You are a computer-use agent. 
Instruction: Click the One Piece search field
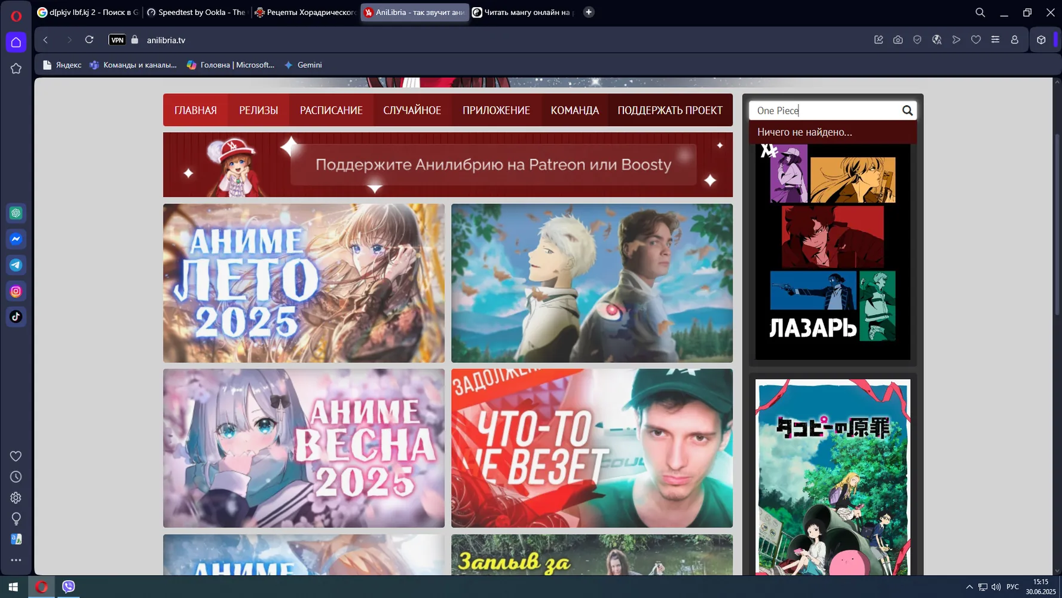(825, 111)
